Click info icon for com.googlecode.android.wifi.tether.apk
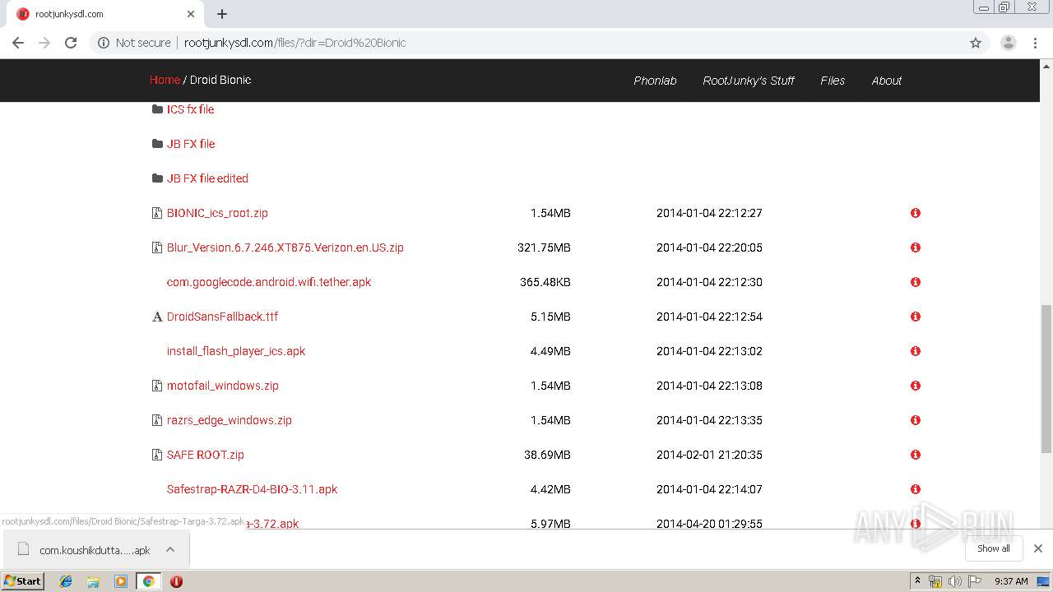 pos(915,282)
